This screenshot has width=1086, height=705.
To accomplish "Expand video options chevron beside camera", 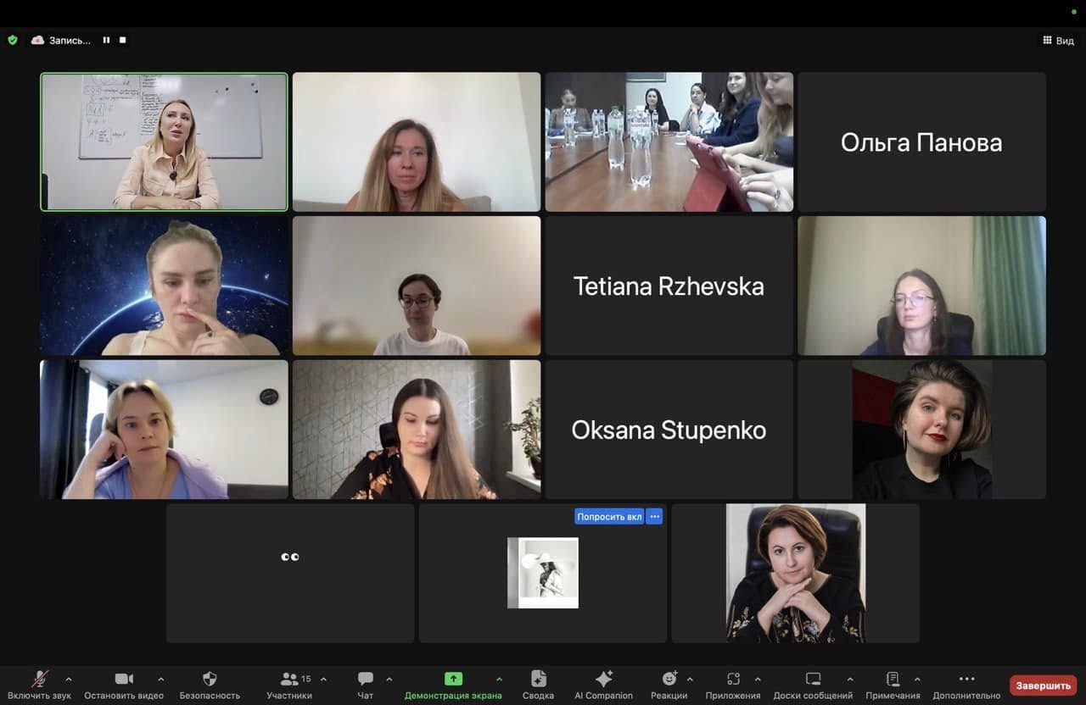I will pyautogui.click(x=160, y=679).
